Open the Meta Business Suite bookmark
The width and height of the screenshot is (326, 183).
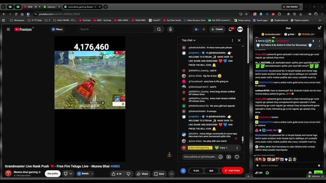coord(194,20)
